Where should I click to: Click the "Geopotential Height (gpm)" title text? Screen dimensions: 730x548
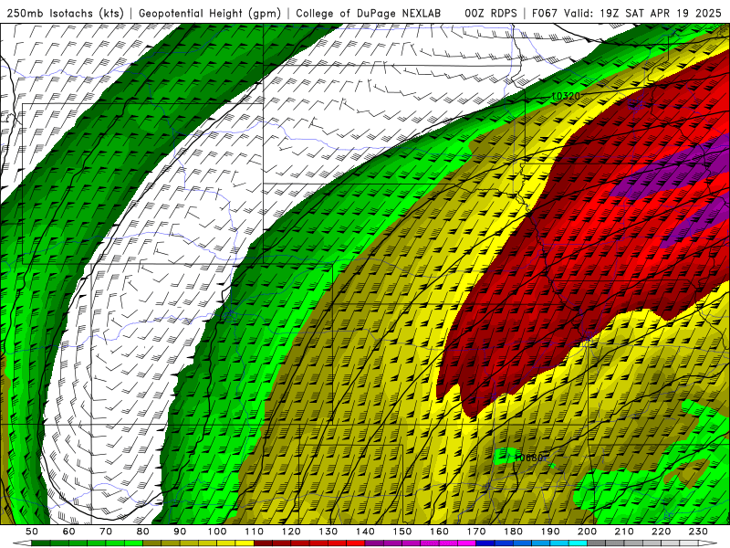pos(210,13)
